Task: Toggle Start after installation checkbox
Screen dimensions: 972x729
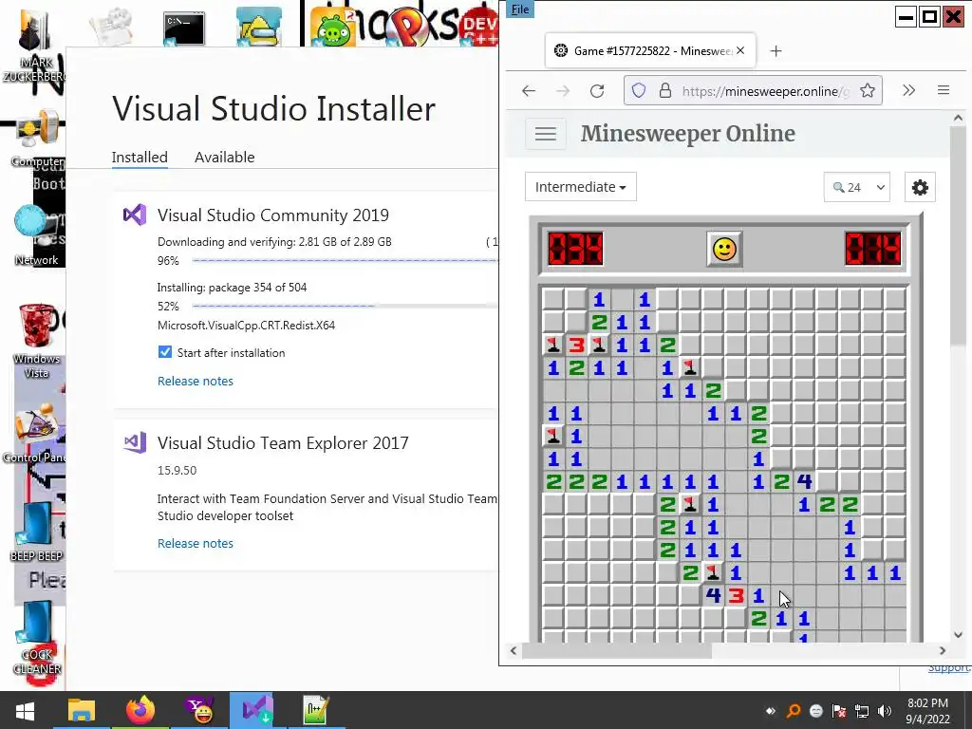Action: coord(165,352)
